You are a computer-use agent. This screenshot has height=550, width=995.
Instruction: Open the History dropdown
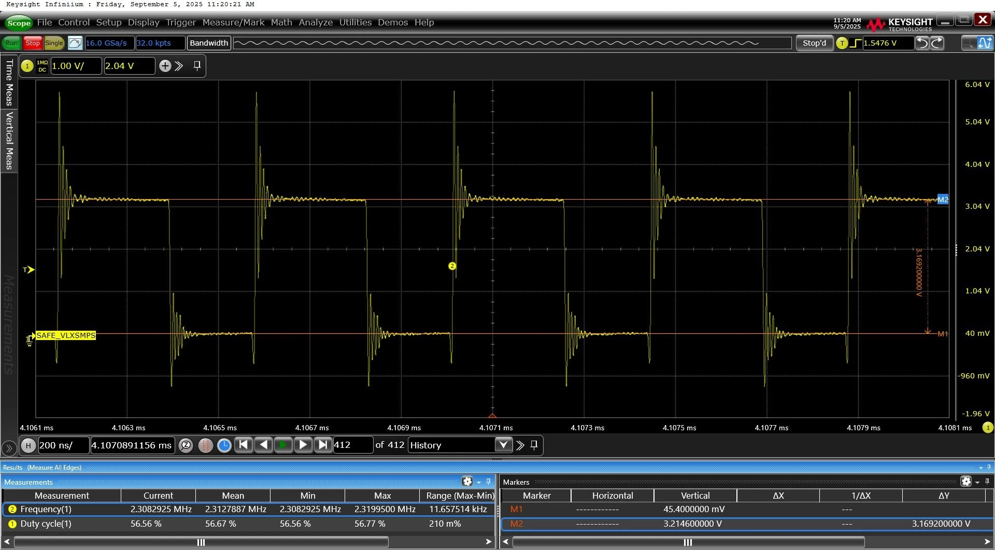(460, 445)
